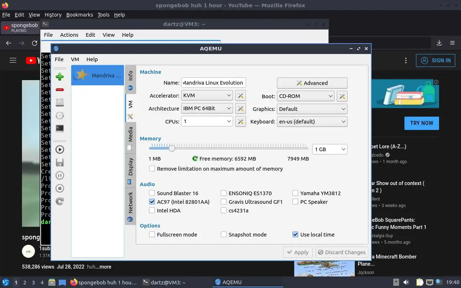Open AQEMU File menu

59,59
